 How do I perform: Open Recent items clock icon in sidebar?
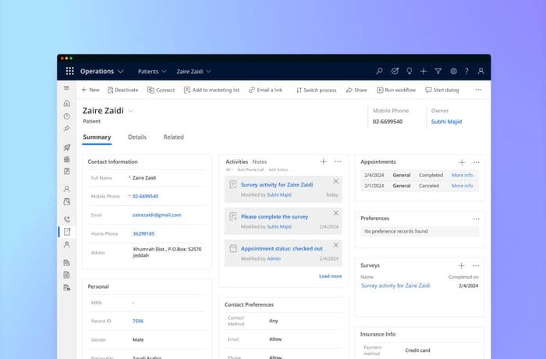click(x=67, y=116)
